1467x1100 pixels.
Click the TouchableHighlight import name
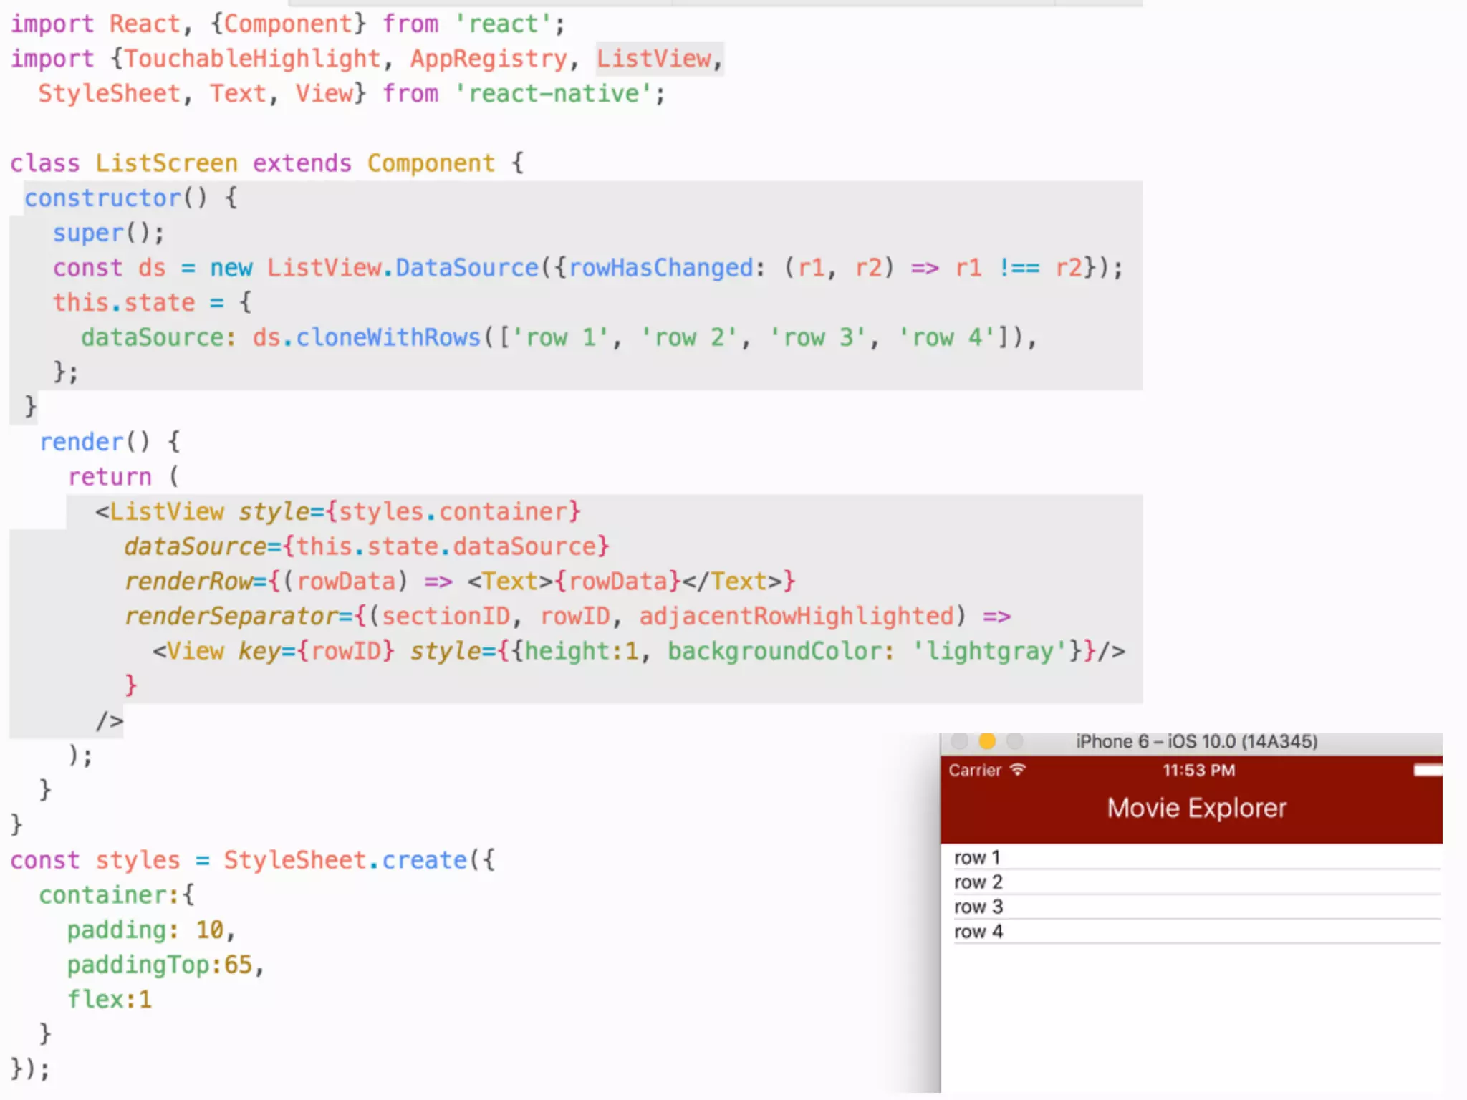252,59
